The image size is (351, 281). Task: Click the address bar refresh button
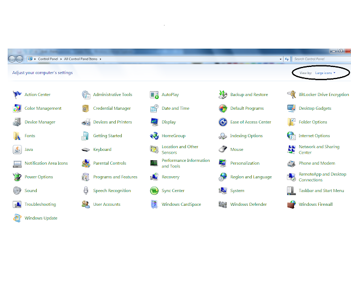[287, 59]
